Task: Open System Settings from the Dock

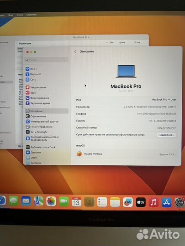Action: pyautogui.click(x=180, y=203)
